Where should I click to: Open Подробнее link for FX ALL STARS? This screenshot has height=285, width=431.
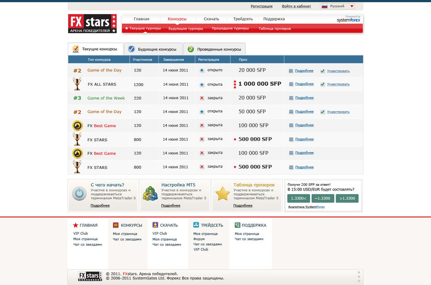304,84
